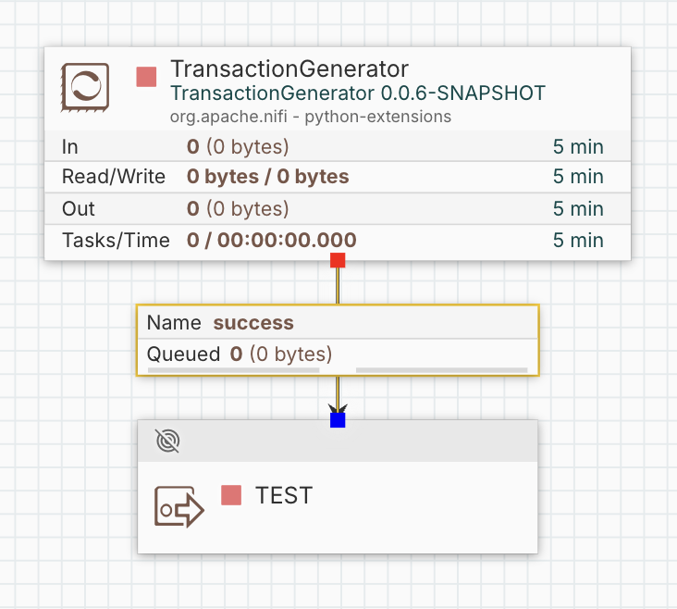Click the output port arrow icon
The height and width of the screenshot is (609, 677).
pos(179,507)
